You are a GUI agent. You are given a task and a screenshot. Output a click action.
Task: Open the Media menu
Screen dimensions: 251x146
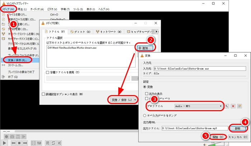pos(8,9)
